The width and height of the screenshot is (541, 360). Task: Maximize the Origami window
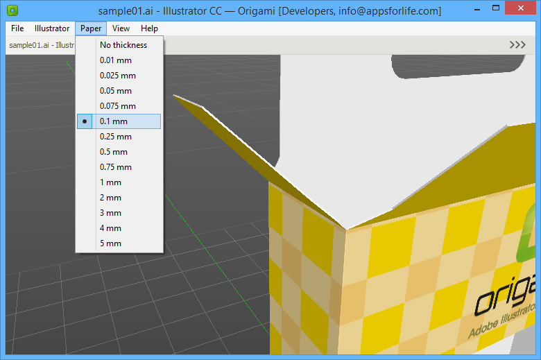click(x=496, y=8)
